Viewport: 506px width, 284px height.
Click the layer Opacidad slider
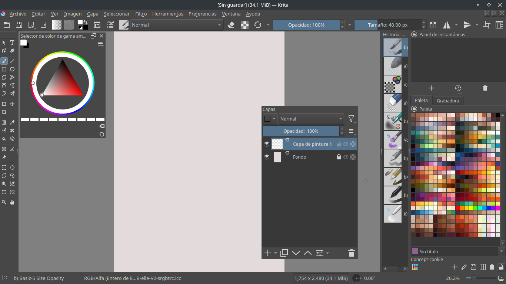[301, 131]
